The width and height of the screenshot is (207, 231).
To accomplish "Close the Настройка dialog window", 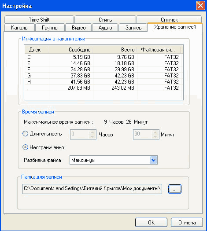I will coord(200,6).
